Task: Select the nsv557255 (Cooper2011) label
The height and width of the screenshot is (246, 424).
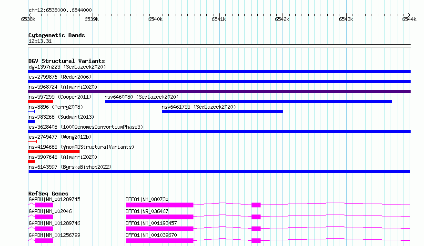Action: [x=60, y=97]
